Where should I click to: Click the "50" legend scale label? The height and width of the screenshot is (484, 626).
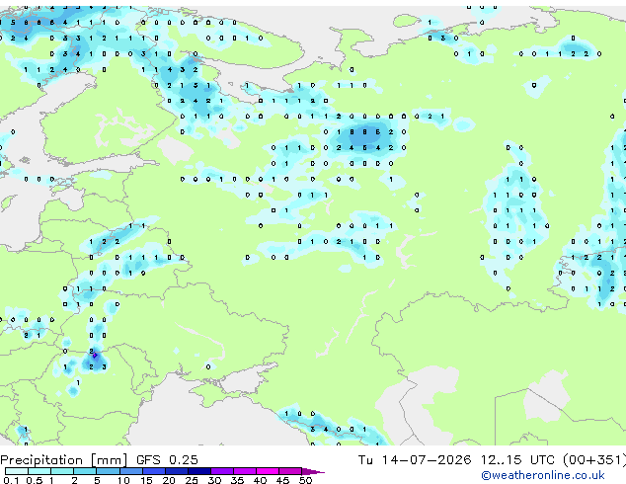[305, 480]
